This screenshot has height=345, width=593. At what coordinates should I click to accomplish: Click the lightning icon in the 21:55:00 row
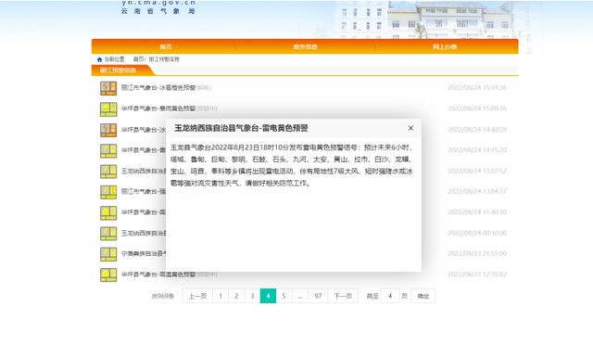(108, 254)
